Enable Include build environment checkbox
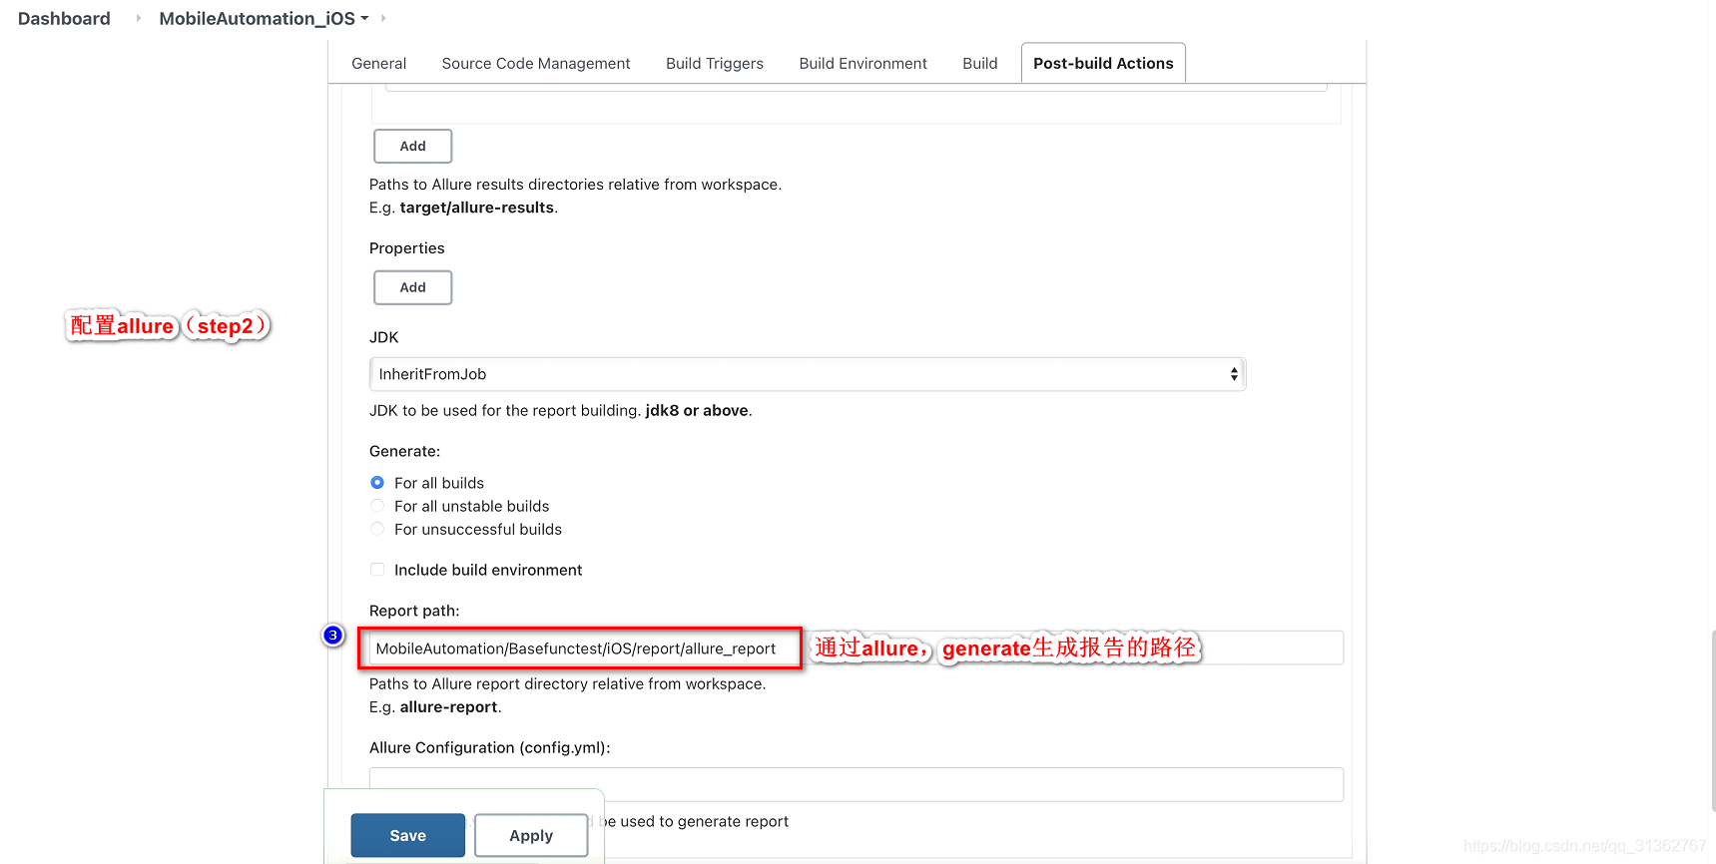 point(377,570)
